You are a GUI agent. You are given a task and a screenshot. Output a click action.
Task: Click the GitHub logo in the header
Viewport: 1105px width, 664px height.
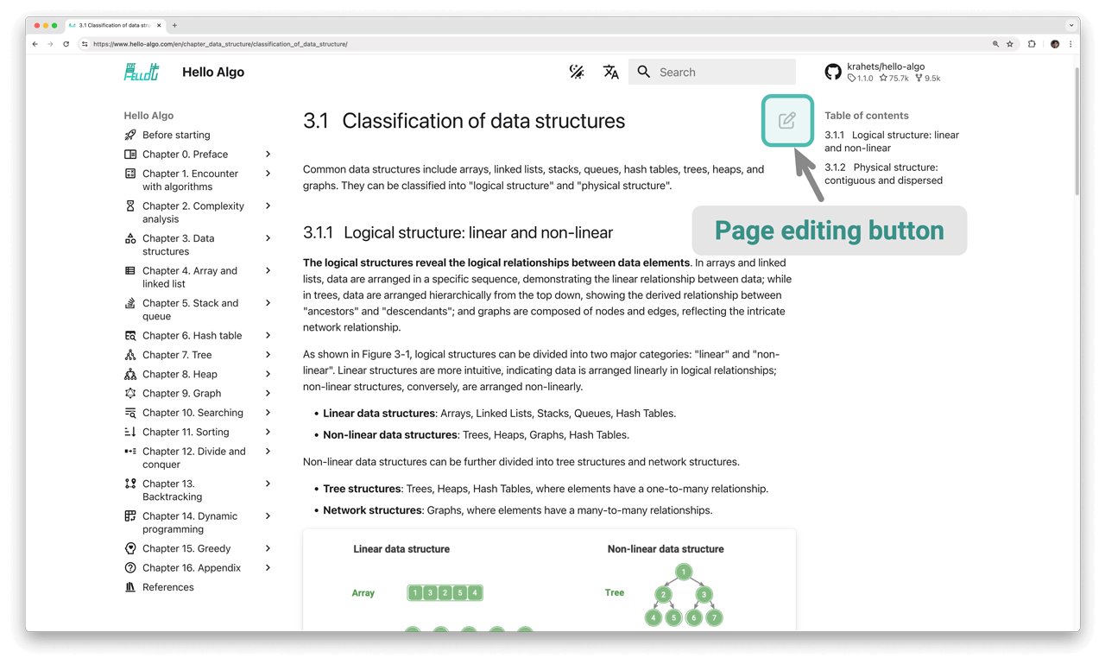coord(832,72)
